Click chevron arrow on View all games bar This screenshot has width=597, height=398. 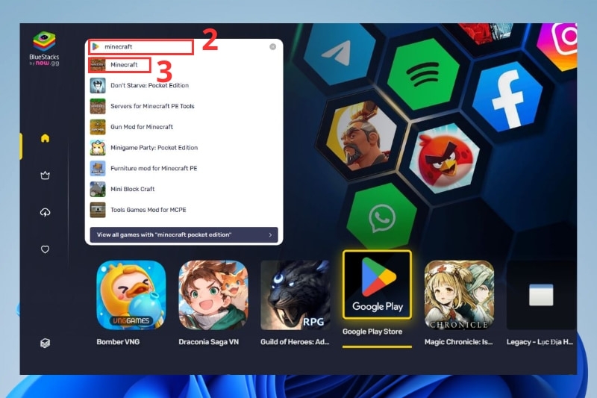pyautogui.click(x=270, y=235)
